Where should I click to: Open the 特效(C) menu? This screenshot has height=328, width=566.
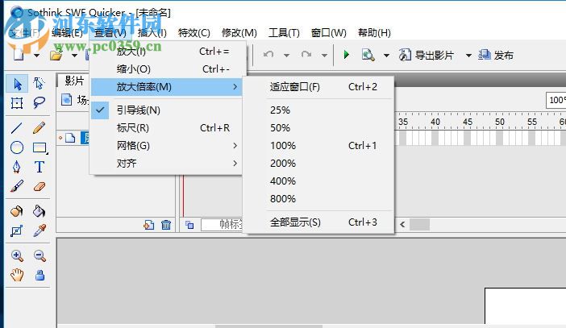point(194,33)
